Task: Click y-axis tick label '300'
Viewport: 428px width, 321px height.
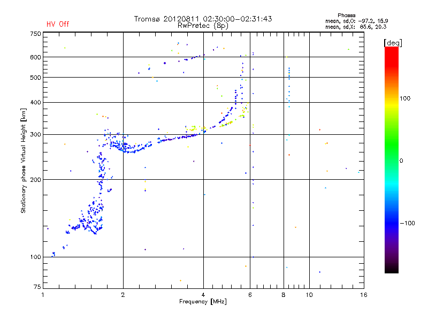Action: [x=35, y=135]
